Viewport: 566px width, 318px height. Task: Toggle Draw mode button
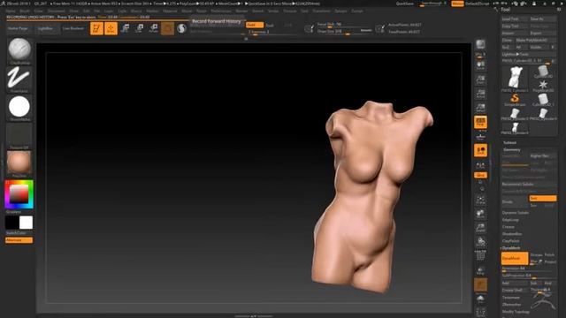[111, 28]
